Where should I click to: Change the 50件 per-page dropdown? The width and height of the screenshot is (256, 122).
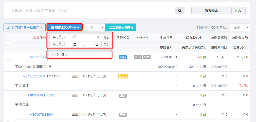pyautogui.click(x=240, y=27)
